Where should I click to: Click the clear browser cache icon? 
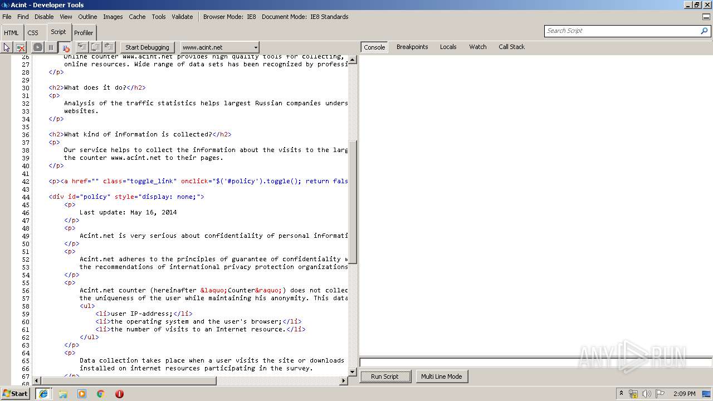click(x=21, y=47)
